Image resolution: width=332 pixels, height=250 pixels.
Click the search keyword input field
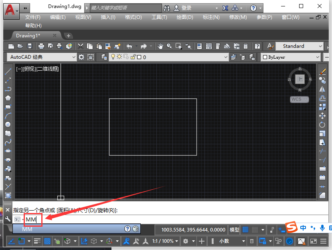[x=126, y=8]
